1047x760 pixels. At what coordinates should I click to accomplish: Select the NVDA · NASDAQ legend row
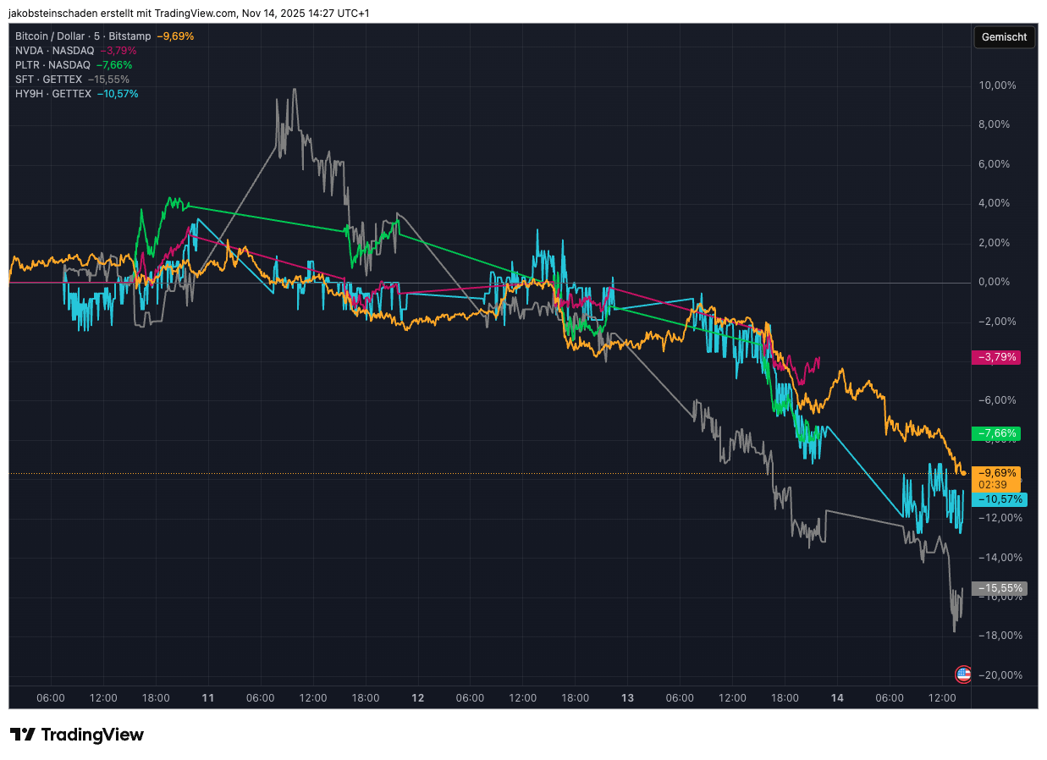pos(75,51)
